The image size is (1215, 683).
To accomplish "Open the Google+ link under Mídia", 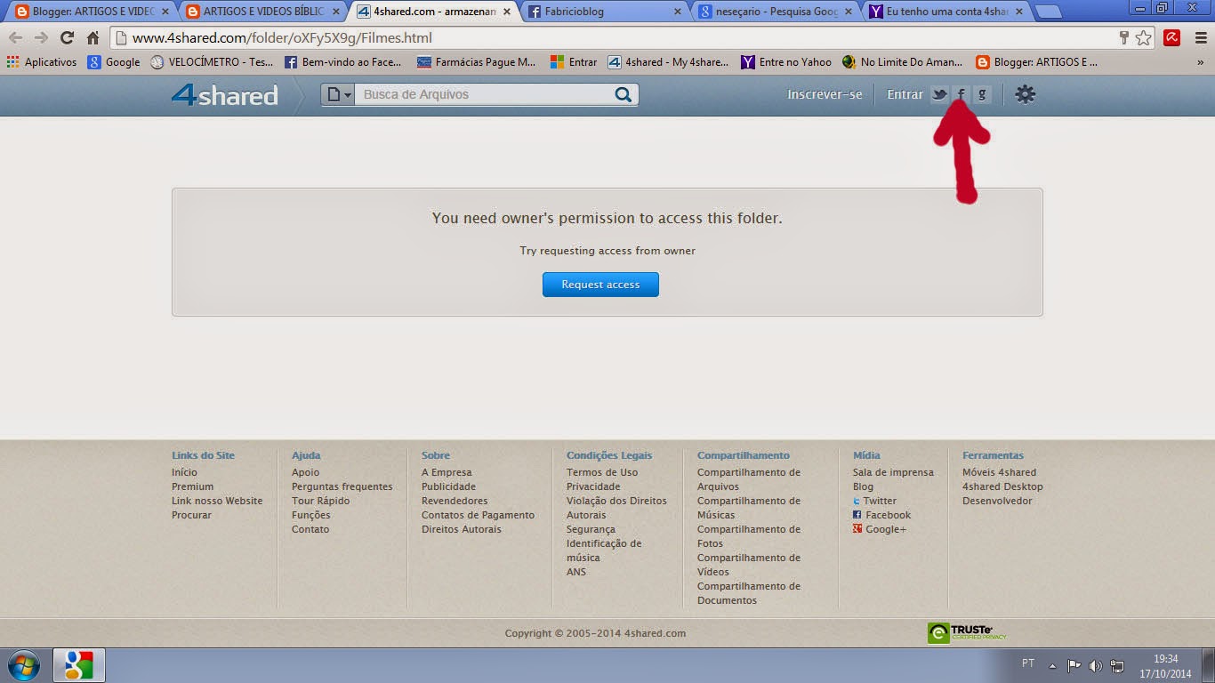I will [x=886, y=529].
